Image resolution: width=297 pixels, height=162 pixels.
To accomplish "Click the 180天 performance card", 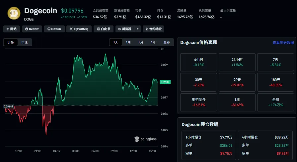I will coord(276,82).
